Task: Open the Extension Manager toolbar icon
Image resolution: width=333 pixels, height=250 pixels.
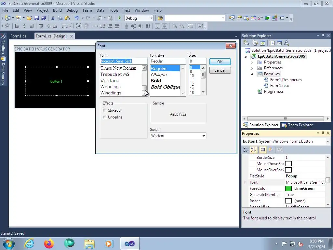Action: coord(274,18)
